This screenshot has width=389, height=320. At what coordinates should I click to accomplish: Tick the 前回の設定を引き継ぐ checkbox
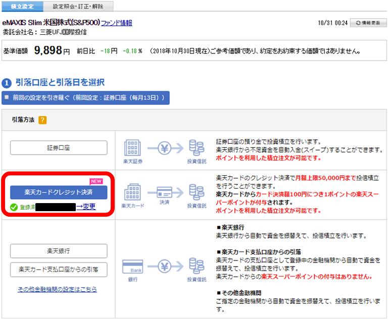[x=7, y=97]
